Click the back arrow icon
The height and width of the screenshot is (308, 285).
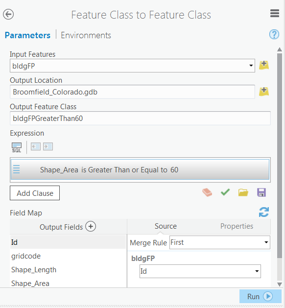pos(8,14)
